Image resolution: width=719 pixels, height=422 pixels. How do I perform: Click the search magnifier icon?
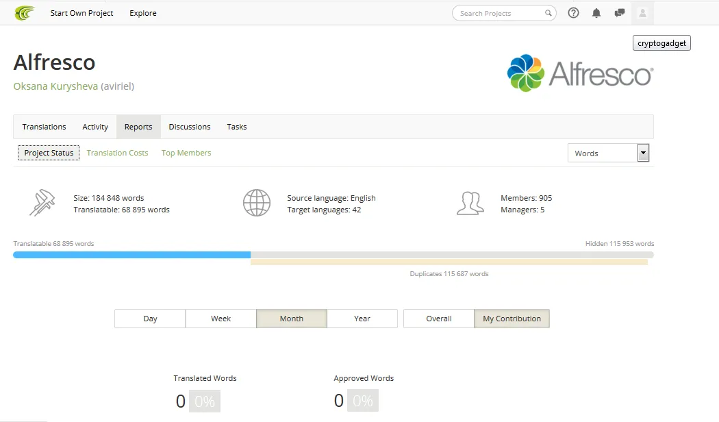click(x=548, y=13)
